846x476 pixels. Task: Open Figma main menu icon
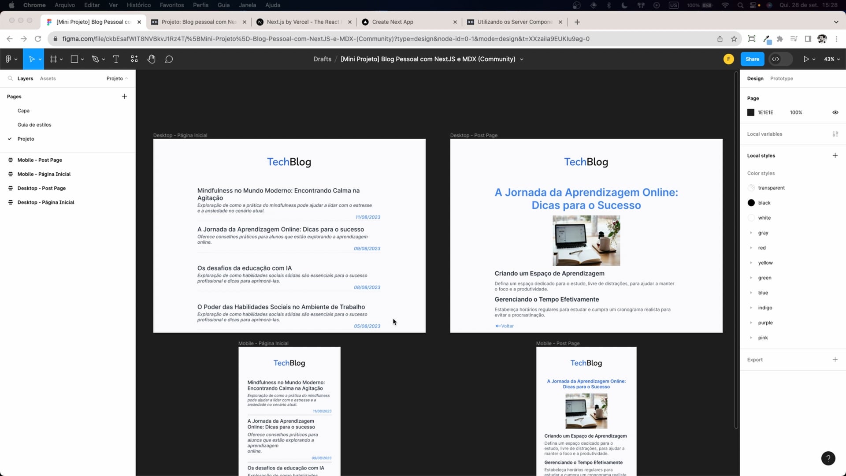[x=9, y=59]
